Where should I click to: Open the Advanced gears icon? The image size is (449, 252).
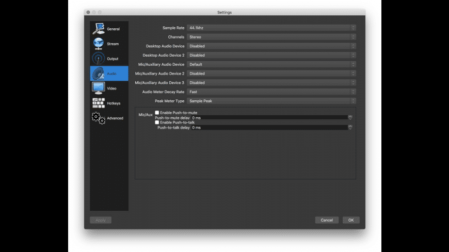pos(99,118)
